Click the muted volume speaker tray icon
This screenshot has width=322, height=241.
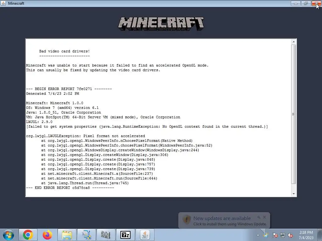(290, 235)
